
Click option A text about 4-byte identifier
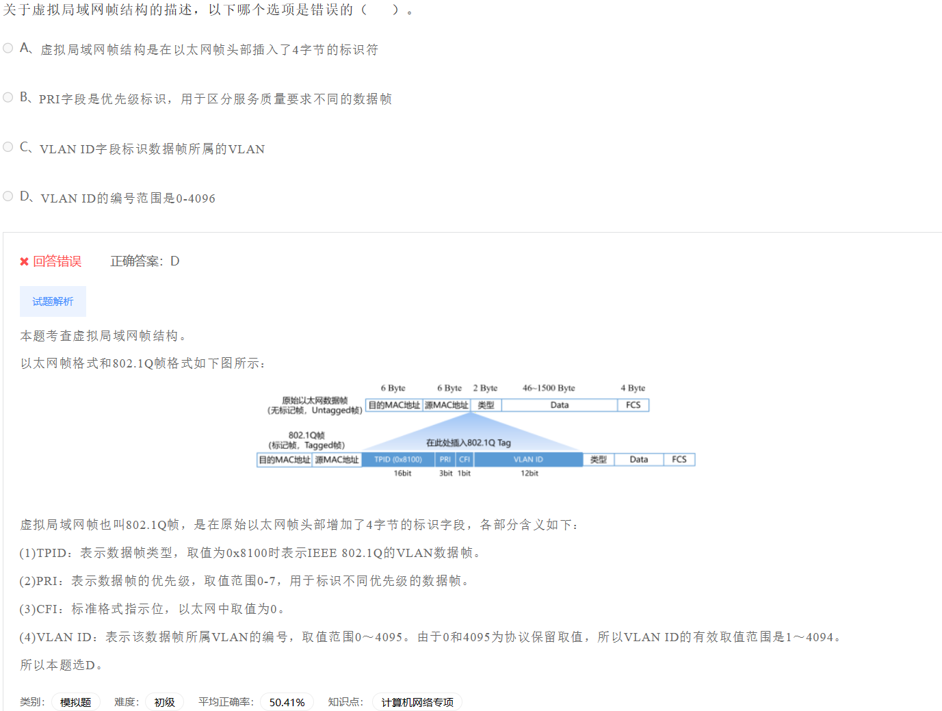coord(209,50)
